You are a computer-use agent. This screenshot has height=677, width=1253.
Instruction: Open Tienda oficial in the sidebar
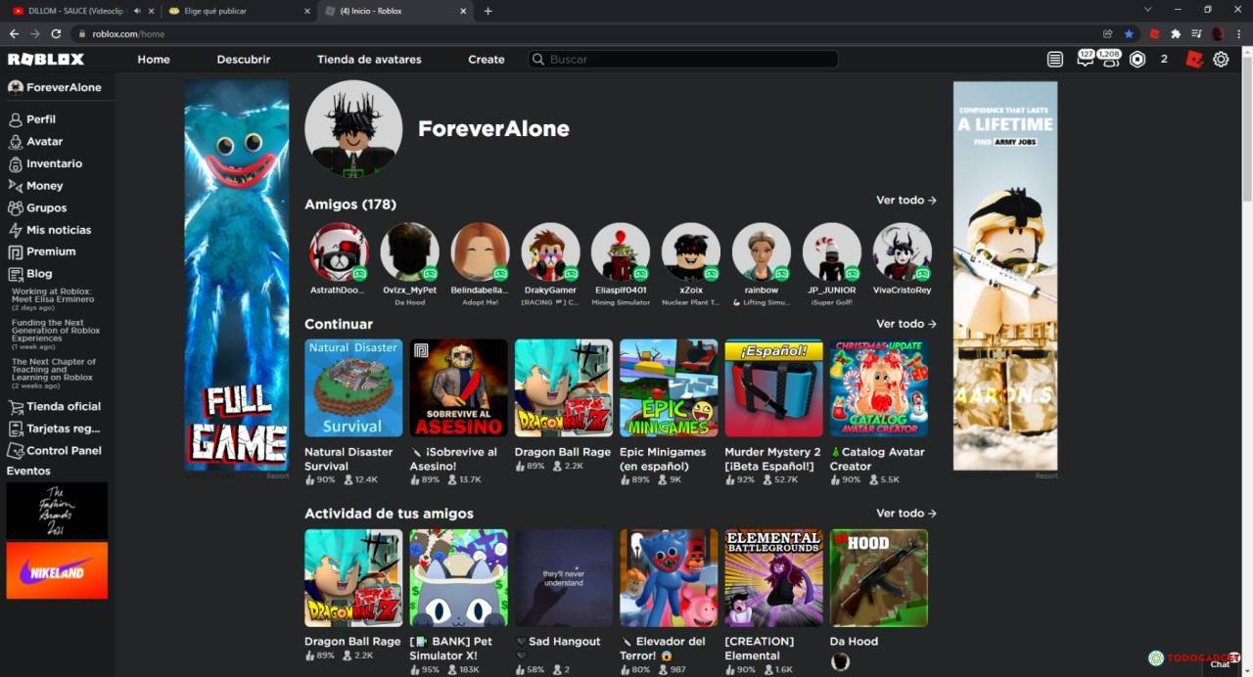(x=58, y=406)
